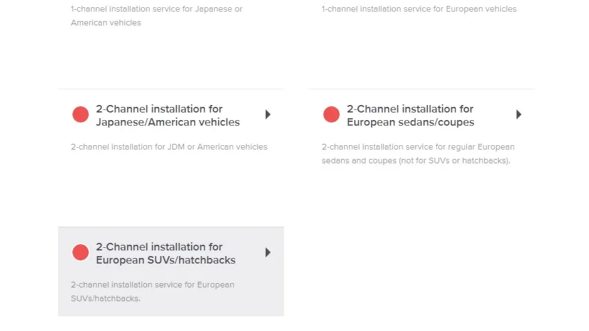The height and width of the screenshot is (331, 589).
Task: Open the 2-Channel European SUVs/hatchbacks title
Action: (166, 253)
